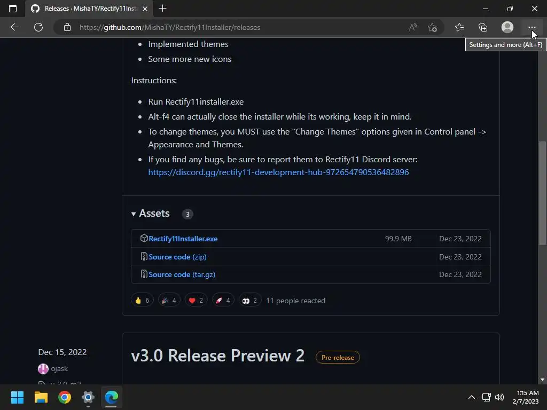The image size is (547, 410).
Task: Open Read aloud from address bar
Action: coord(413,27)
